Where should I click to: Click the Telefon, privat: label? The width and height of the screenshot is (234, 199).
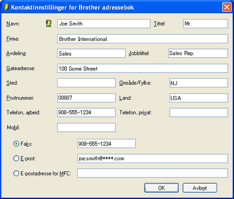[x=136, y=112]
